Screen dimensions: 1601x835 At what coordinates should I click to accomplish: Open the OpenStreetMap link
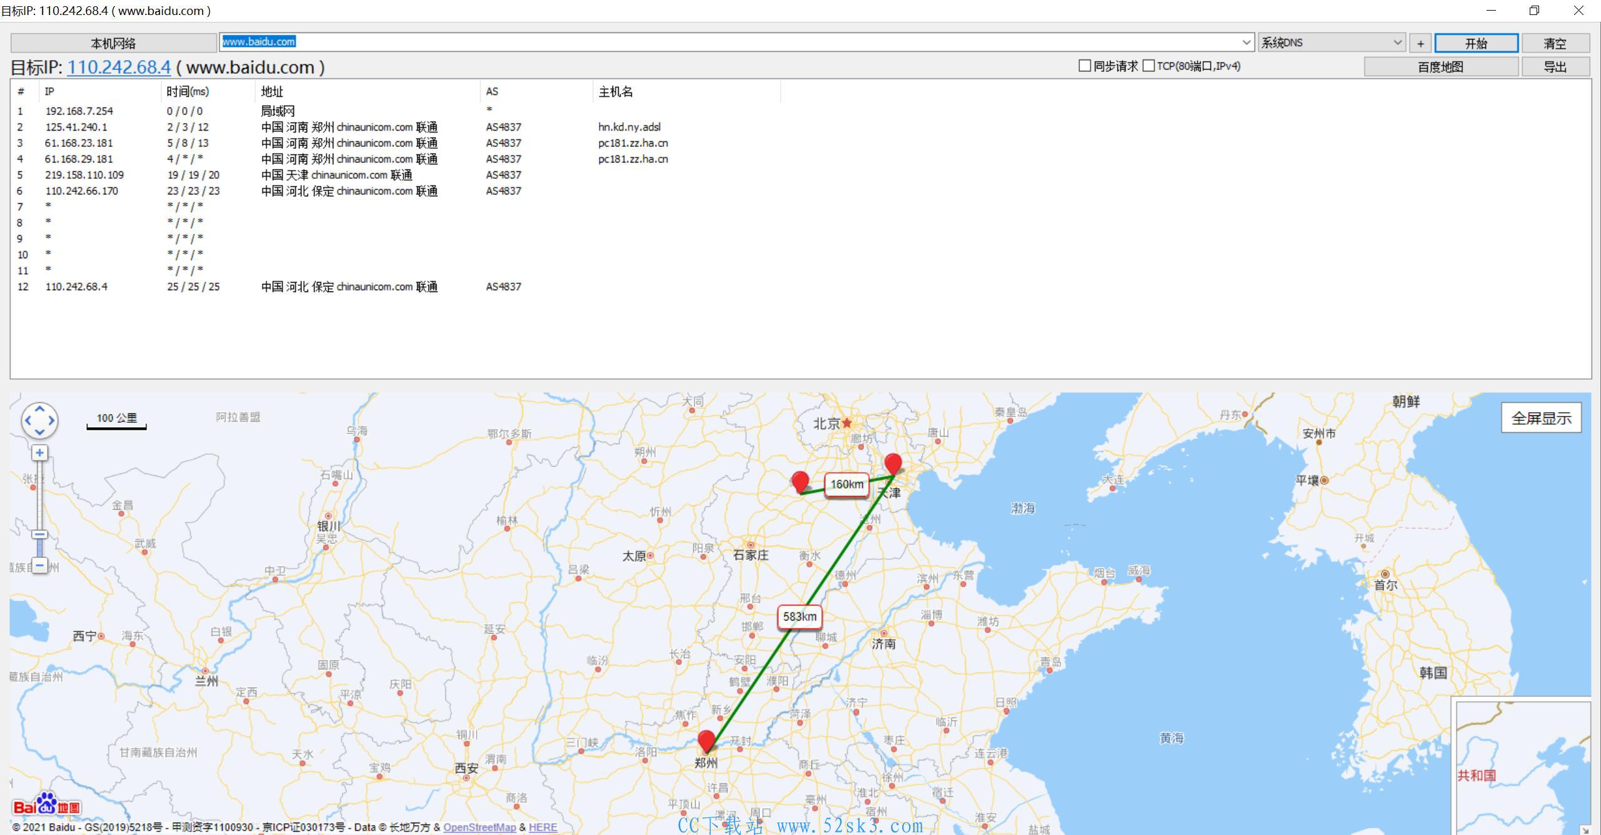(480, 827)
